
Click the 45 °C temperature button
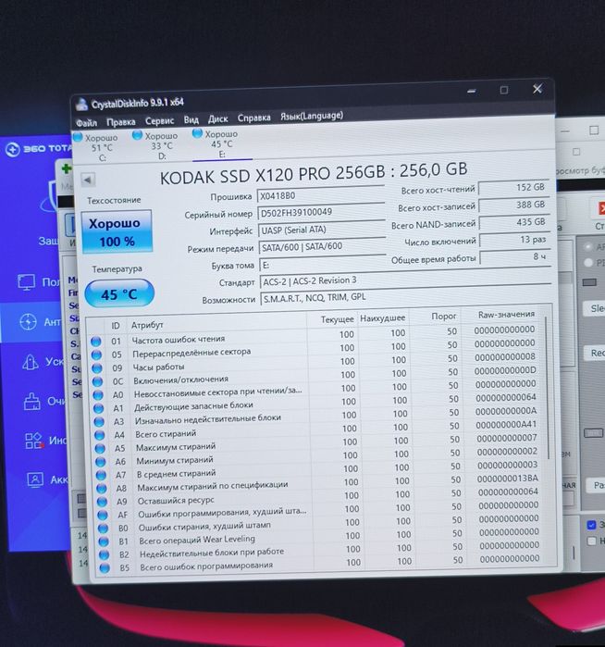(119, 294)
